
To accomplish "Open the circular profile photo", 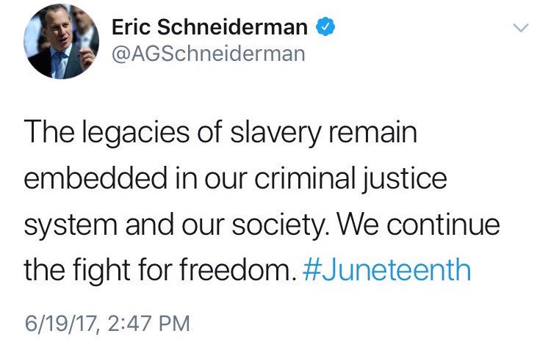I will click(x=61, y=41).
